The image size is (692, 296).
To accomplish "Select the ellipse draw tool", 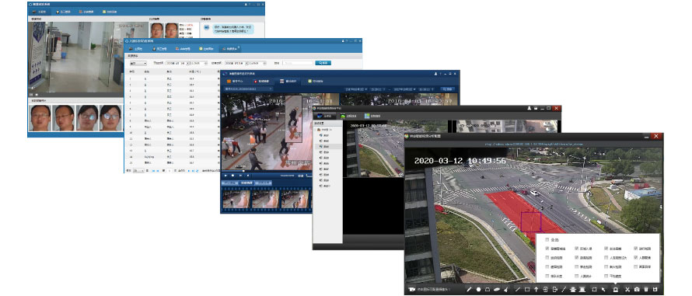I will [497, 289].
